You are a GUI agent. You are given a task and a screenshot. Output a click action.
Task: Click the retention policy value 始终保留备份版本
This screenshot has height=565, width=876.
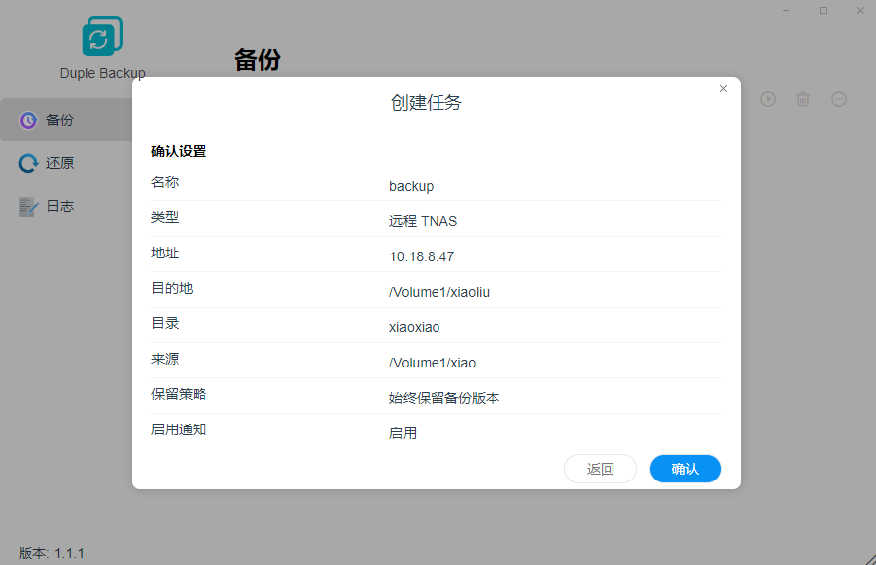tap(444, 398)
